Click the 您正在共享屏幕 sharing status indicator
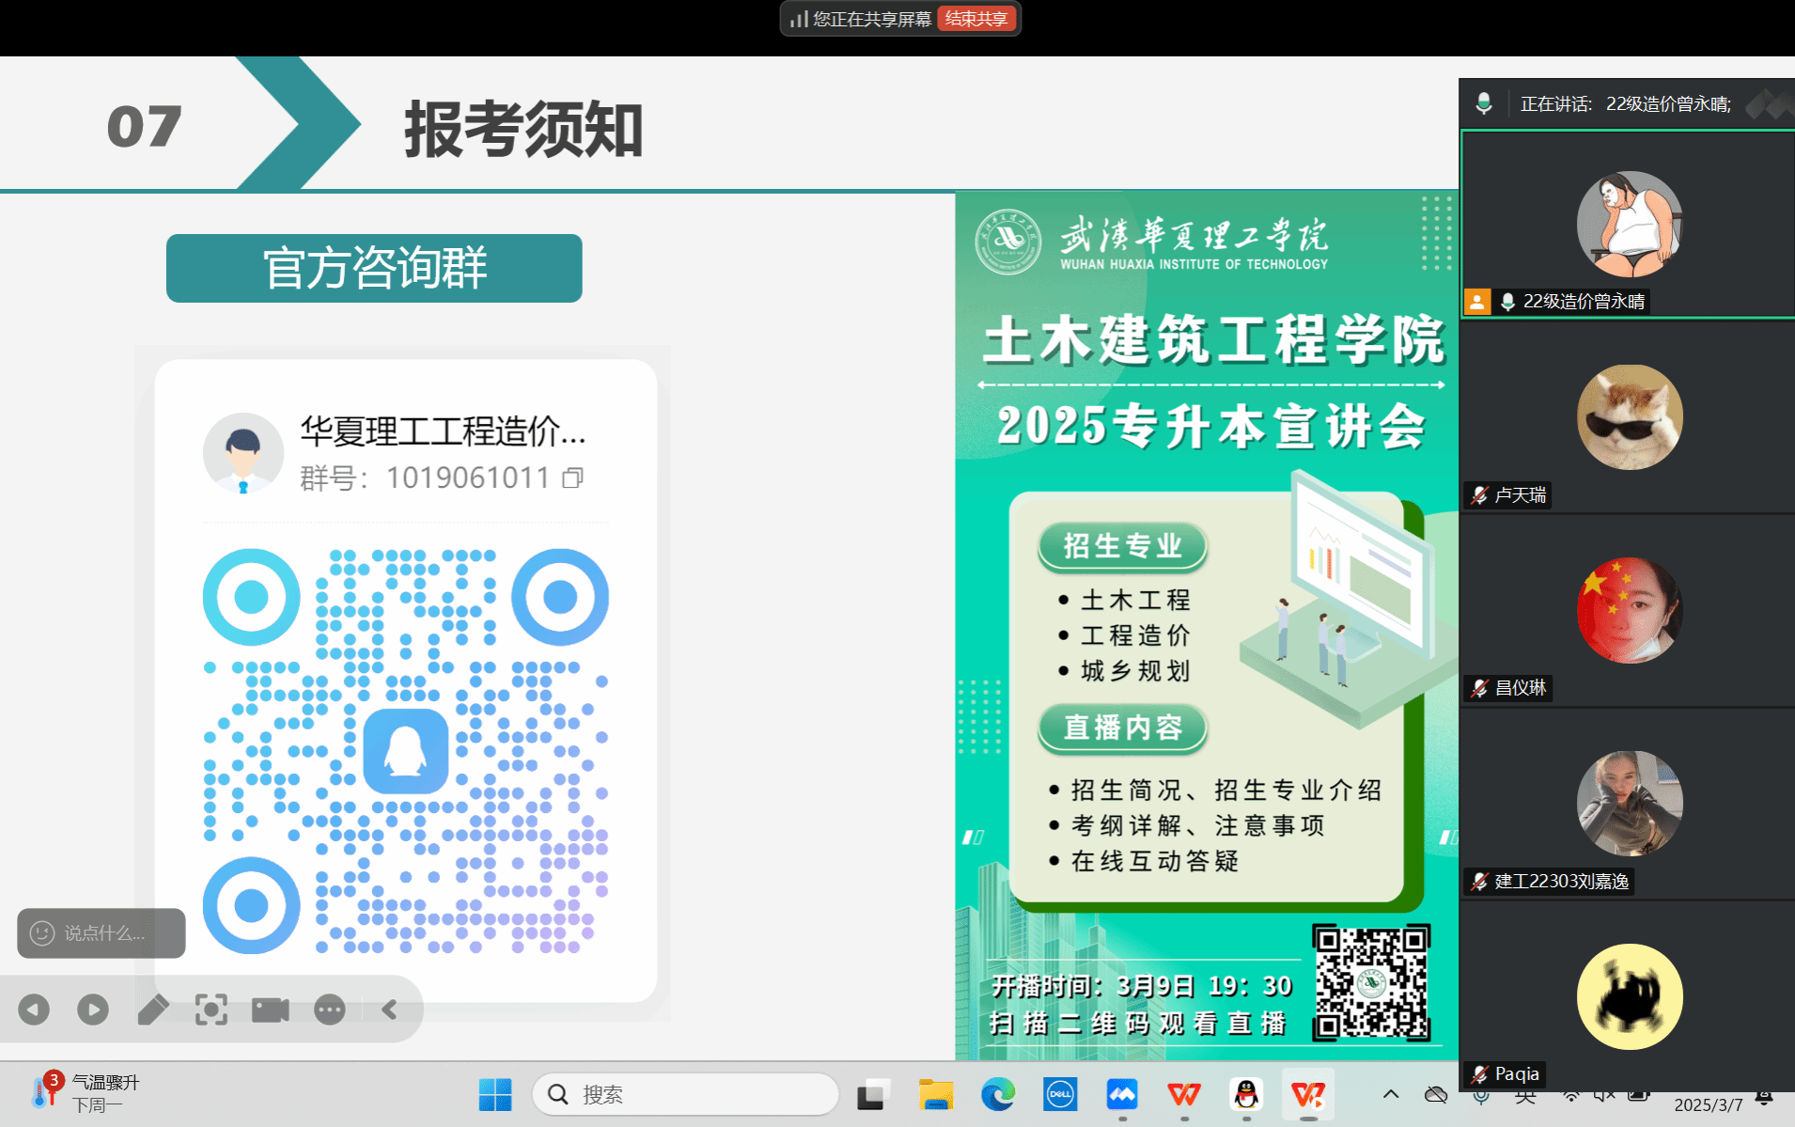The width and height of the screenshot is (1795, 1127). [861, 19]
